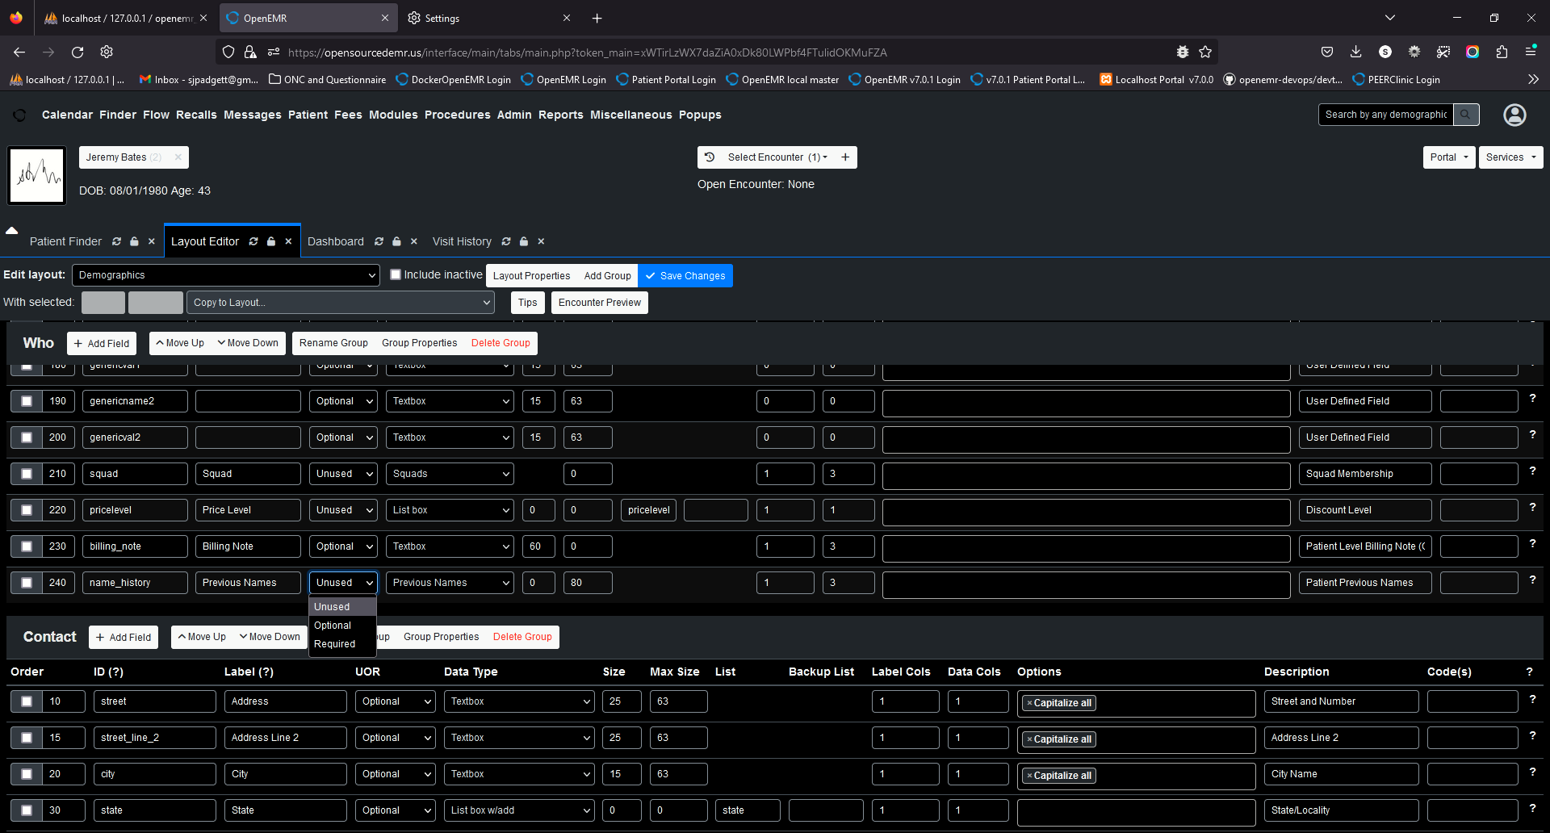Toggle lock on Visit History tab
The width and height of the screenshot is (1550, 833).
click(x=524, y=241)
